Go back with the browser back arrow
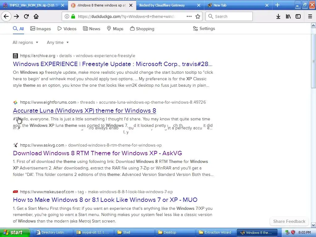The image size is (316, 237). (x=6, y=16)
